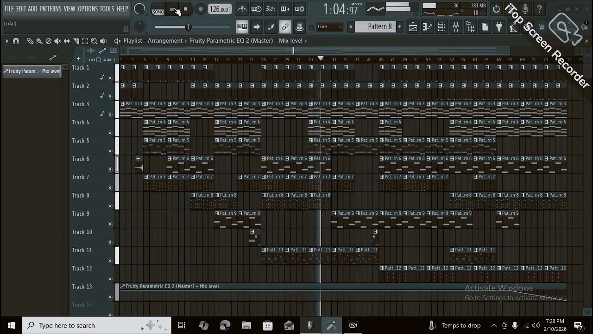Expand the pattern list arrow left of Pattern 8
Screen dimensions: 593x334
(x=351, y=27)
